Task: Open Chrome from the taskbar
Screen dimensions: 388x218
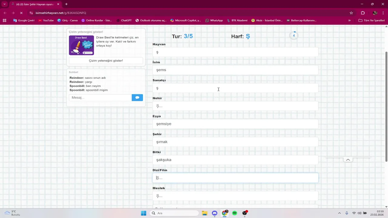Action: tap(225, 213)
